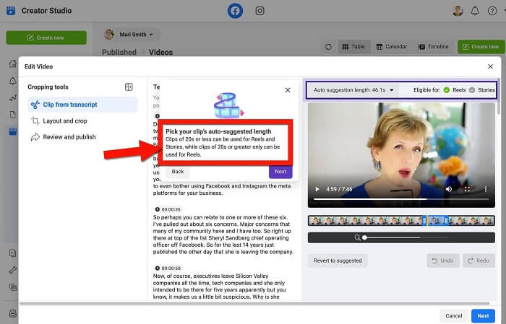Click blue Next at dialog bottom

click(x=483, y=316)
